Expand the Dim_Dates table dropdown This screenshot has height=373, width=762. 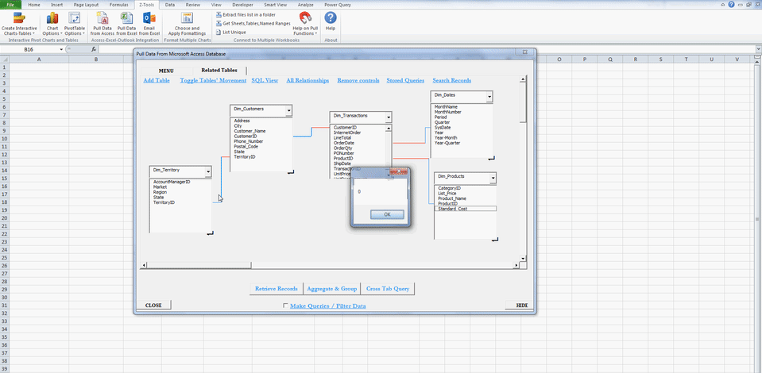point(489,97)
